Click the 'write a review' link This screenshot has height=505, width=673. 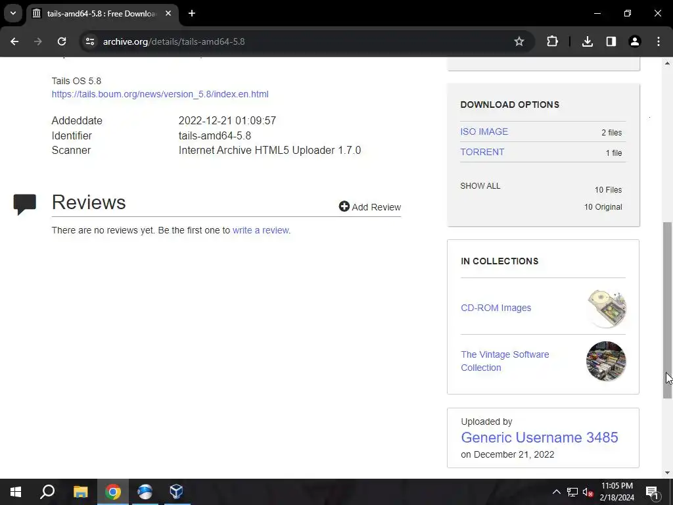261,230
